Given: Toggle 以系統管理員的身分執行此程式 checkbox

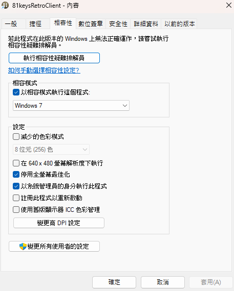Looking at the screenshot, I should coord(16,186).
